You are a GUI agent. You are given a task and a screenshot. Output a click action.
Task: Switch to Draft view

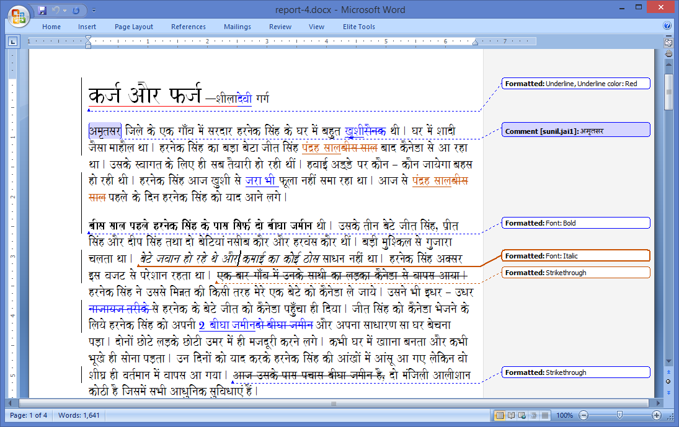[x=545, y=416]
